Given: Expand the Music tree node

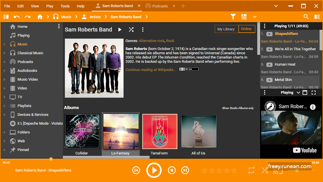Looking at the screenshot, I should [4, 44].
